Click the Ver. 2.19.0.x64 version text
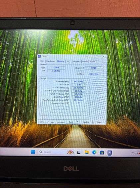 pyautogui.click(x=58, y=122)
